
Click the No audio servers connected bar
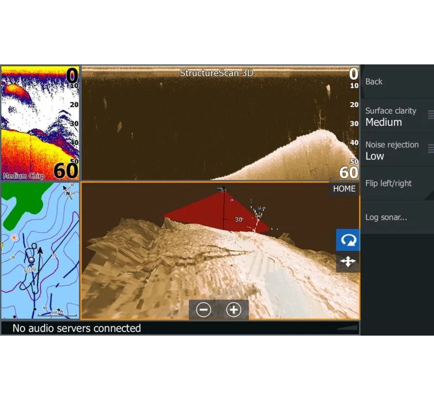click(x=180, y=328)
